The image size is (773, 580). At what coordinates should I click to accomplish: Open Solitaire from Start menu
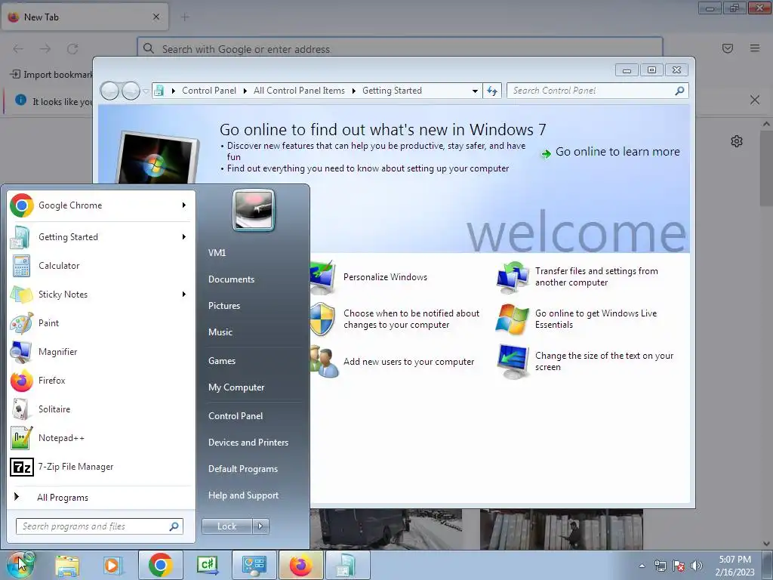(99, 409)
